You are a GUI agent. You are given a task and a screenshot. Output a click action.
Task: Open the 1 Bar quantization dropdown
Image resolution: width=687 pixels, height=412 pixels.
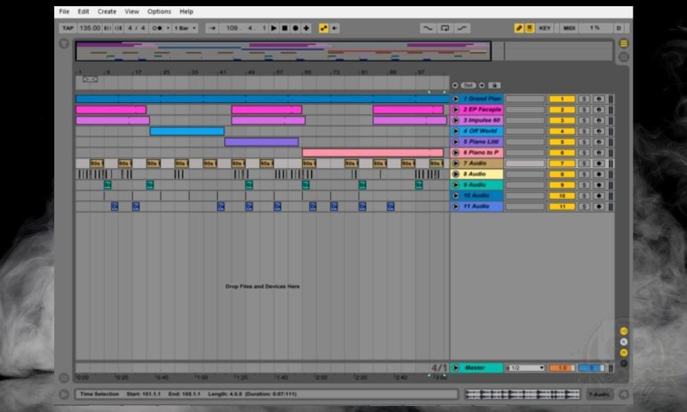[185, 28]
